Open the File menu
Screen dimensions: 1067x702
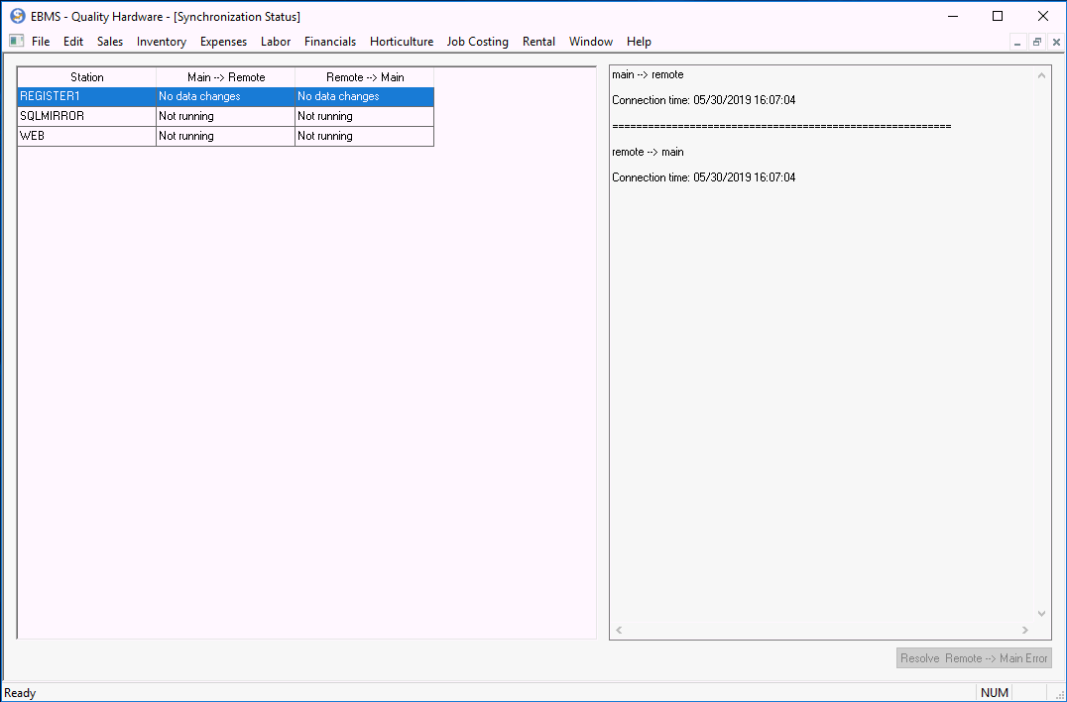41,42
